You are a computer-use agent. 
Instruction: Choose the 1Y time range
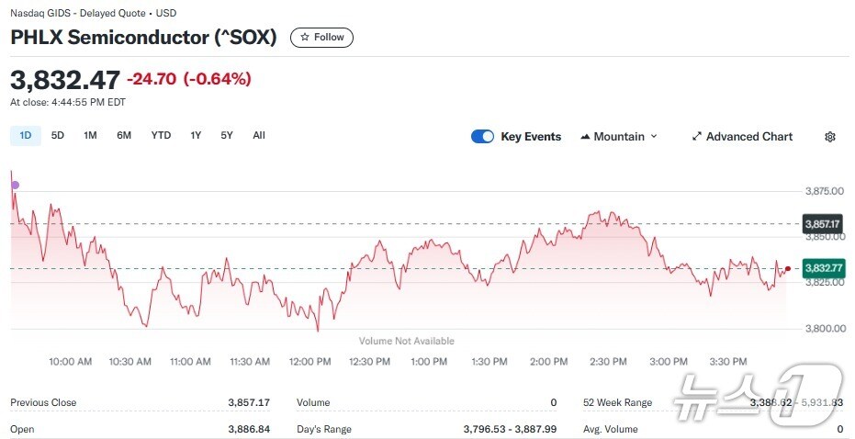pyautogui.click(x=196, y=136)
